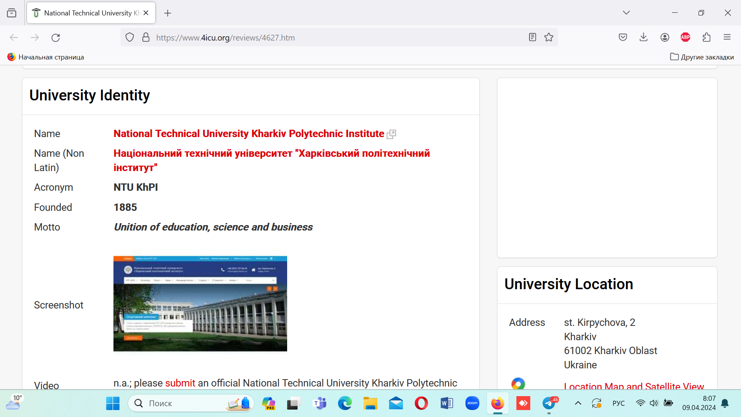Open the Другие закладки bookmarks folder

(x=702, y=57)
